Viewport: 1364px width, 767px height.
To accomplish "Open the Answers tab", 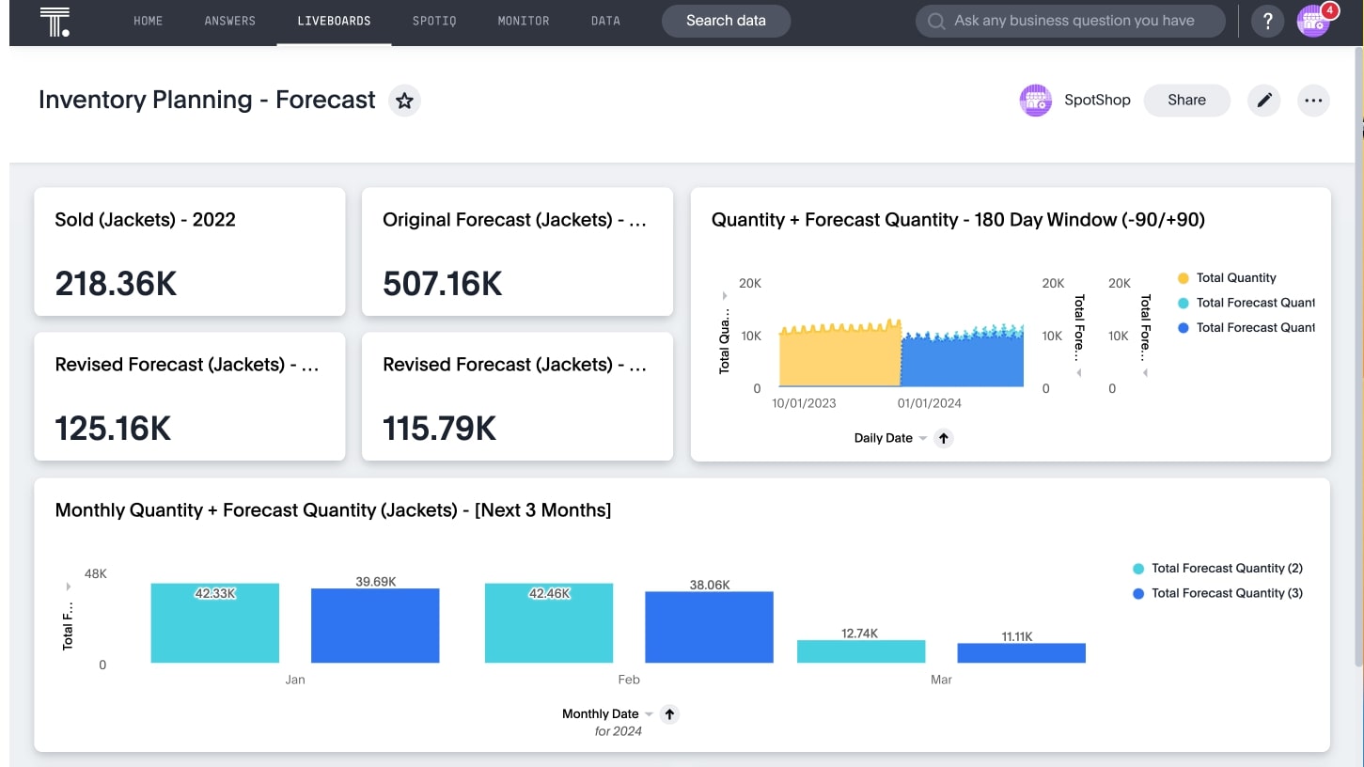I will click(229, 21).
